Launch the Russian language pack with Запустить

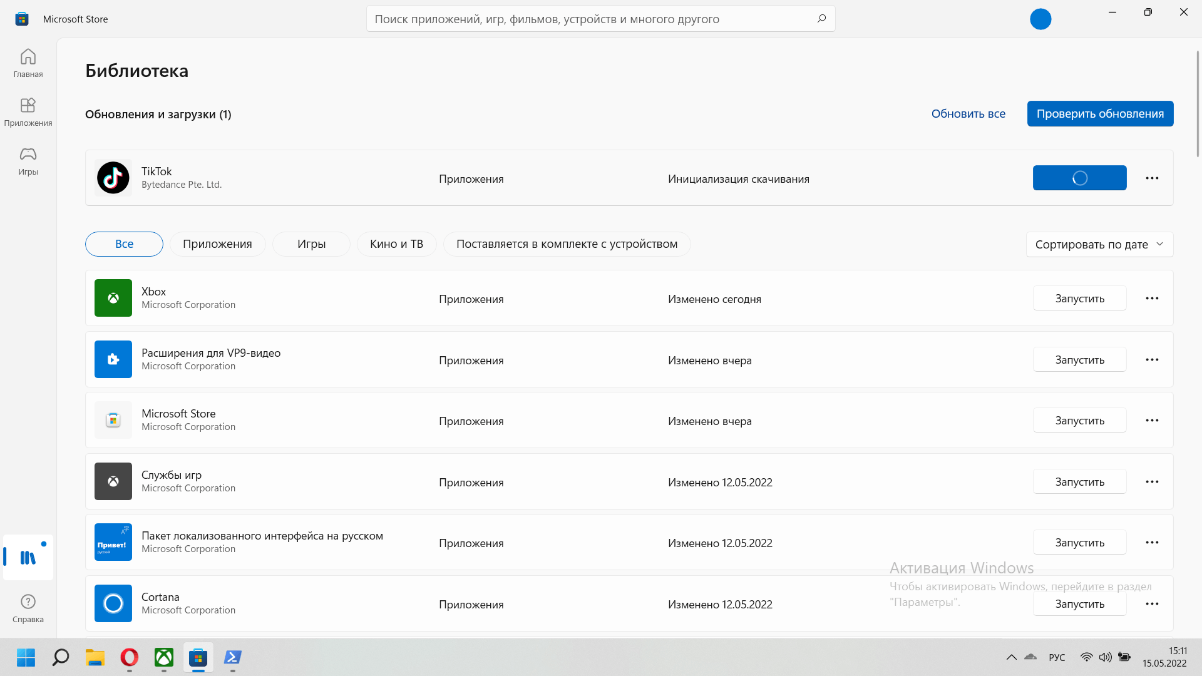pos(1079,543)
